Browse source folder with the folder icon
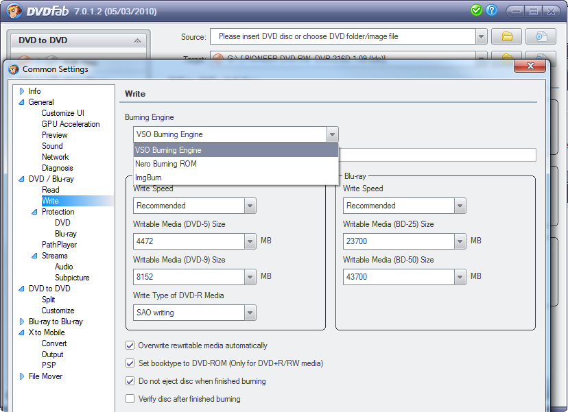The height and width of the screenshot is (412, 568). [507, 36]
